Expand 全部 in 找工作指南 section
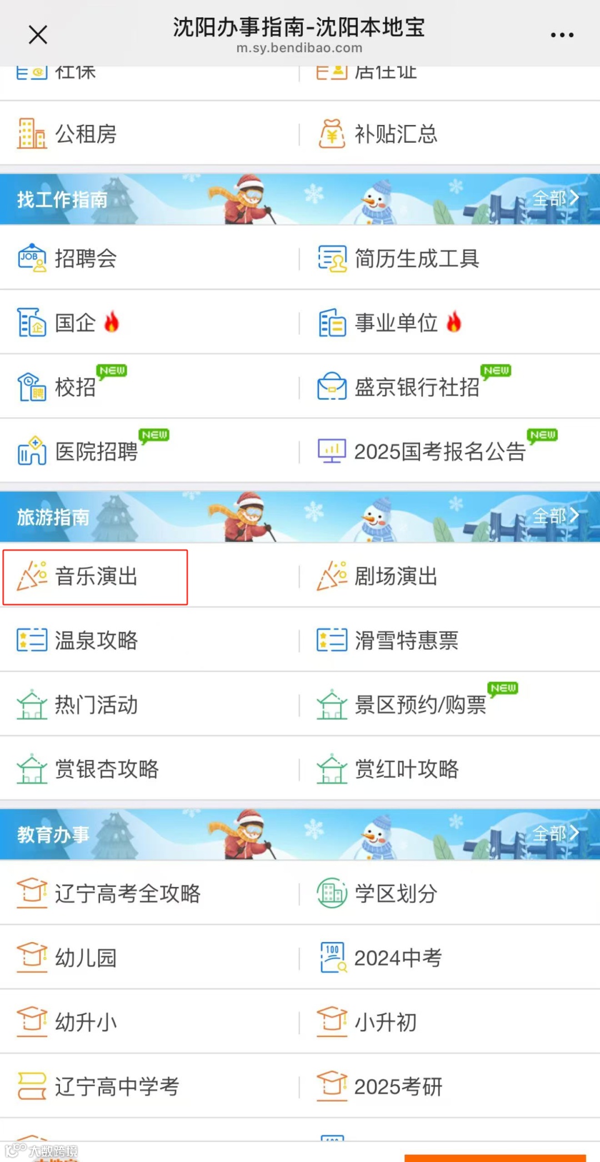Image resolution: width=600 pixels, height=1162 pixels. click(556, 198)
